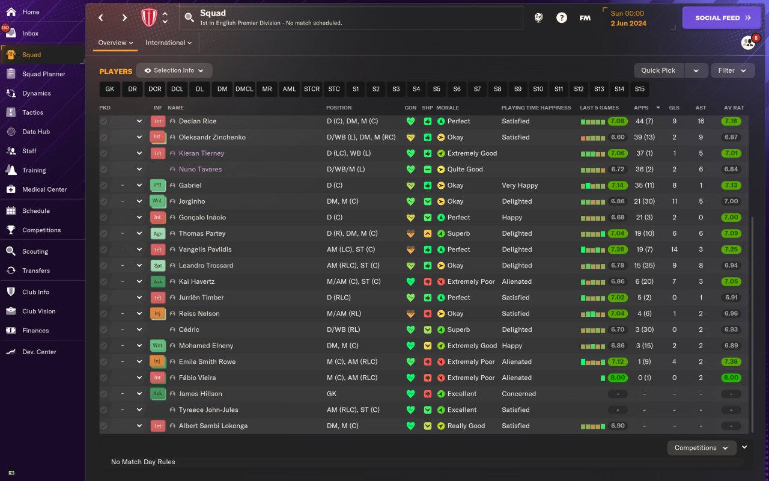Open Finances in the sidebar
The height and width of the screenshot is (481, 769).
click(42, 331)
